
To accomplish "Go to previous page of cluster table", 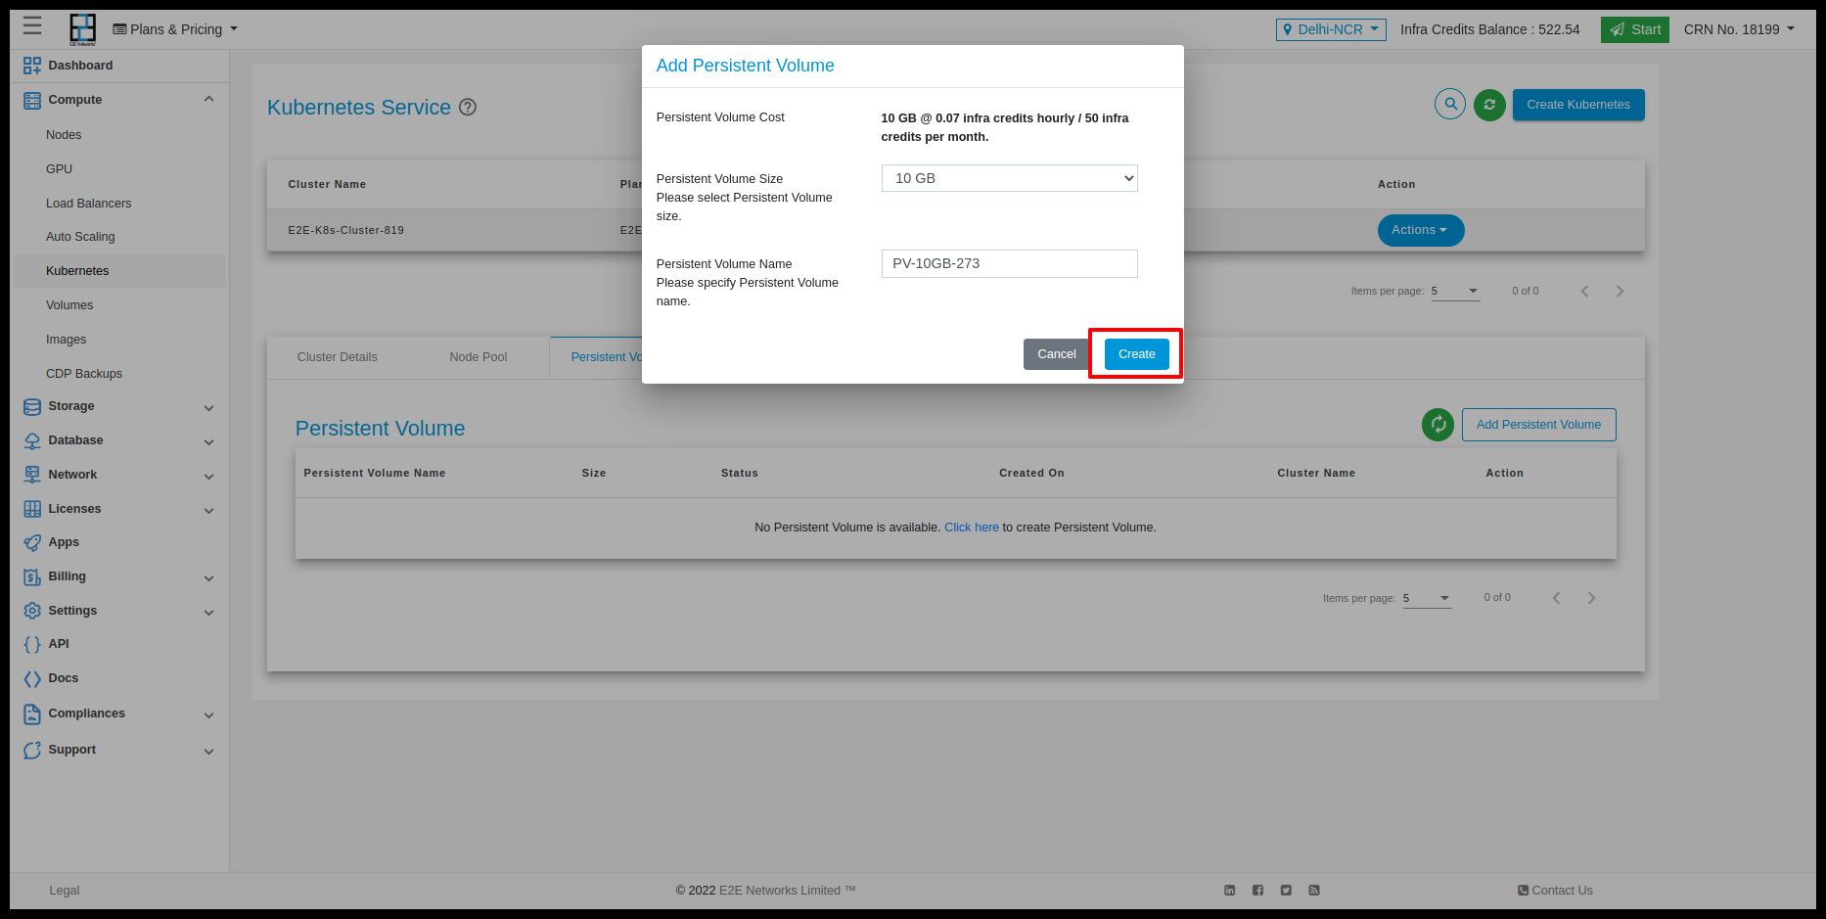I will coord(1585,292).
